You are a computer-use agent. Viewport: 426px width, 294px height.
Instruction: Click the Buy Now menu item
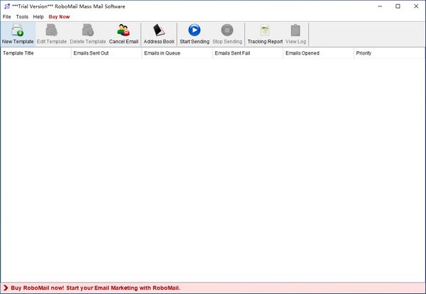[59, 16]
